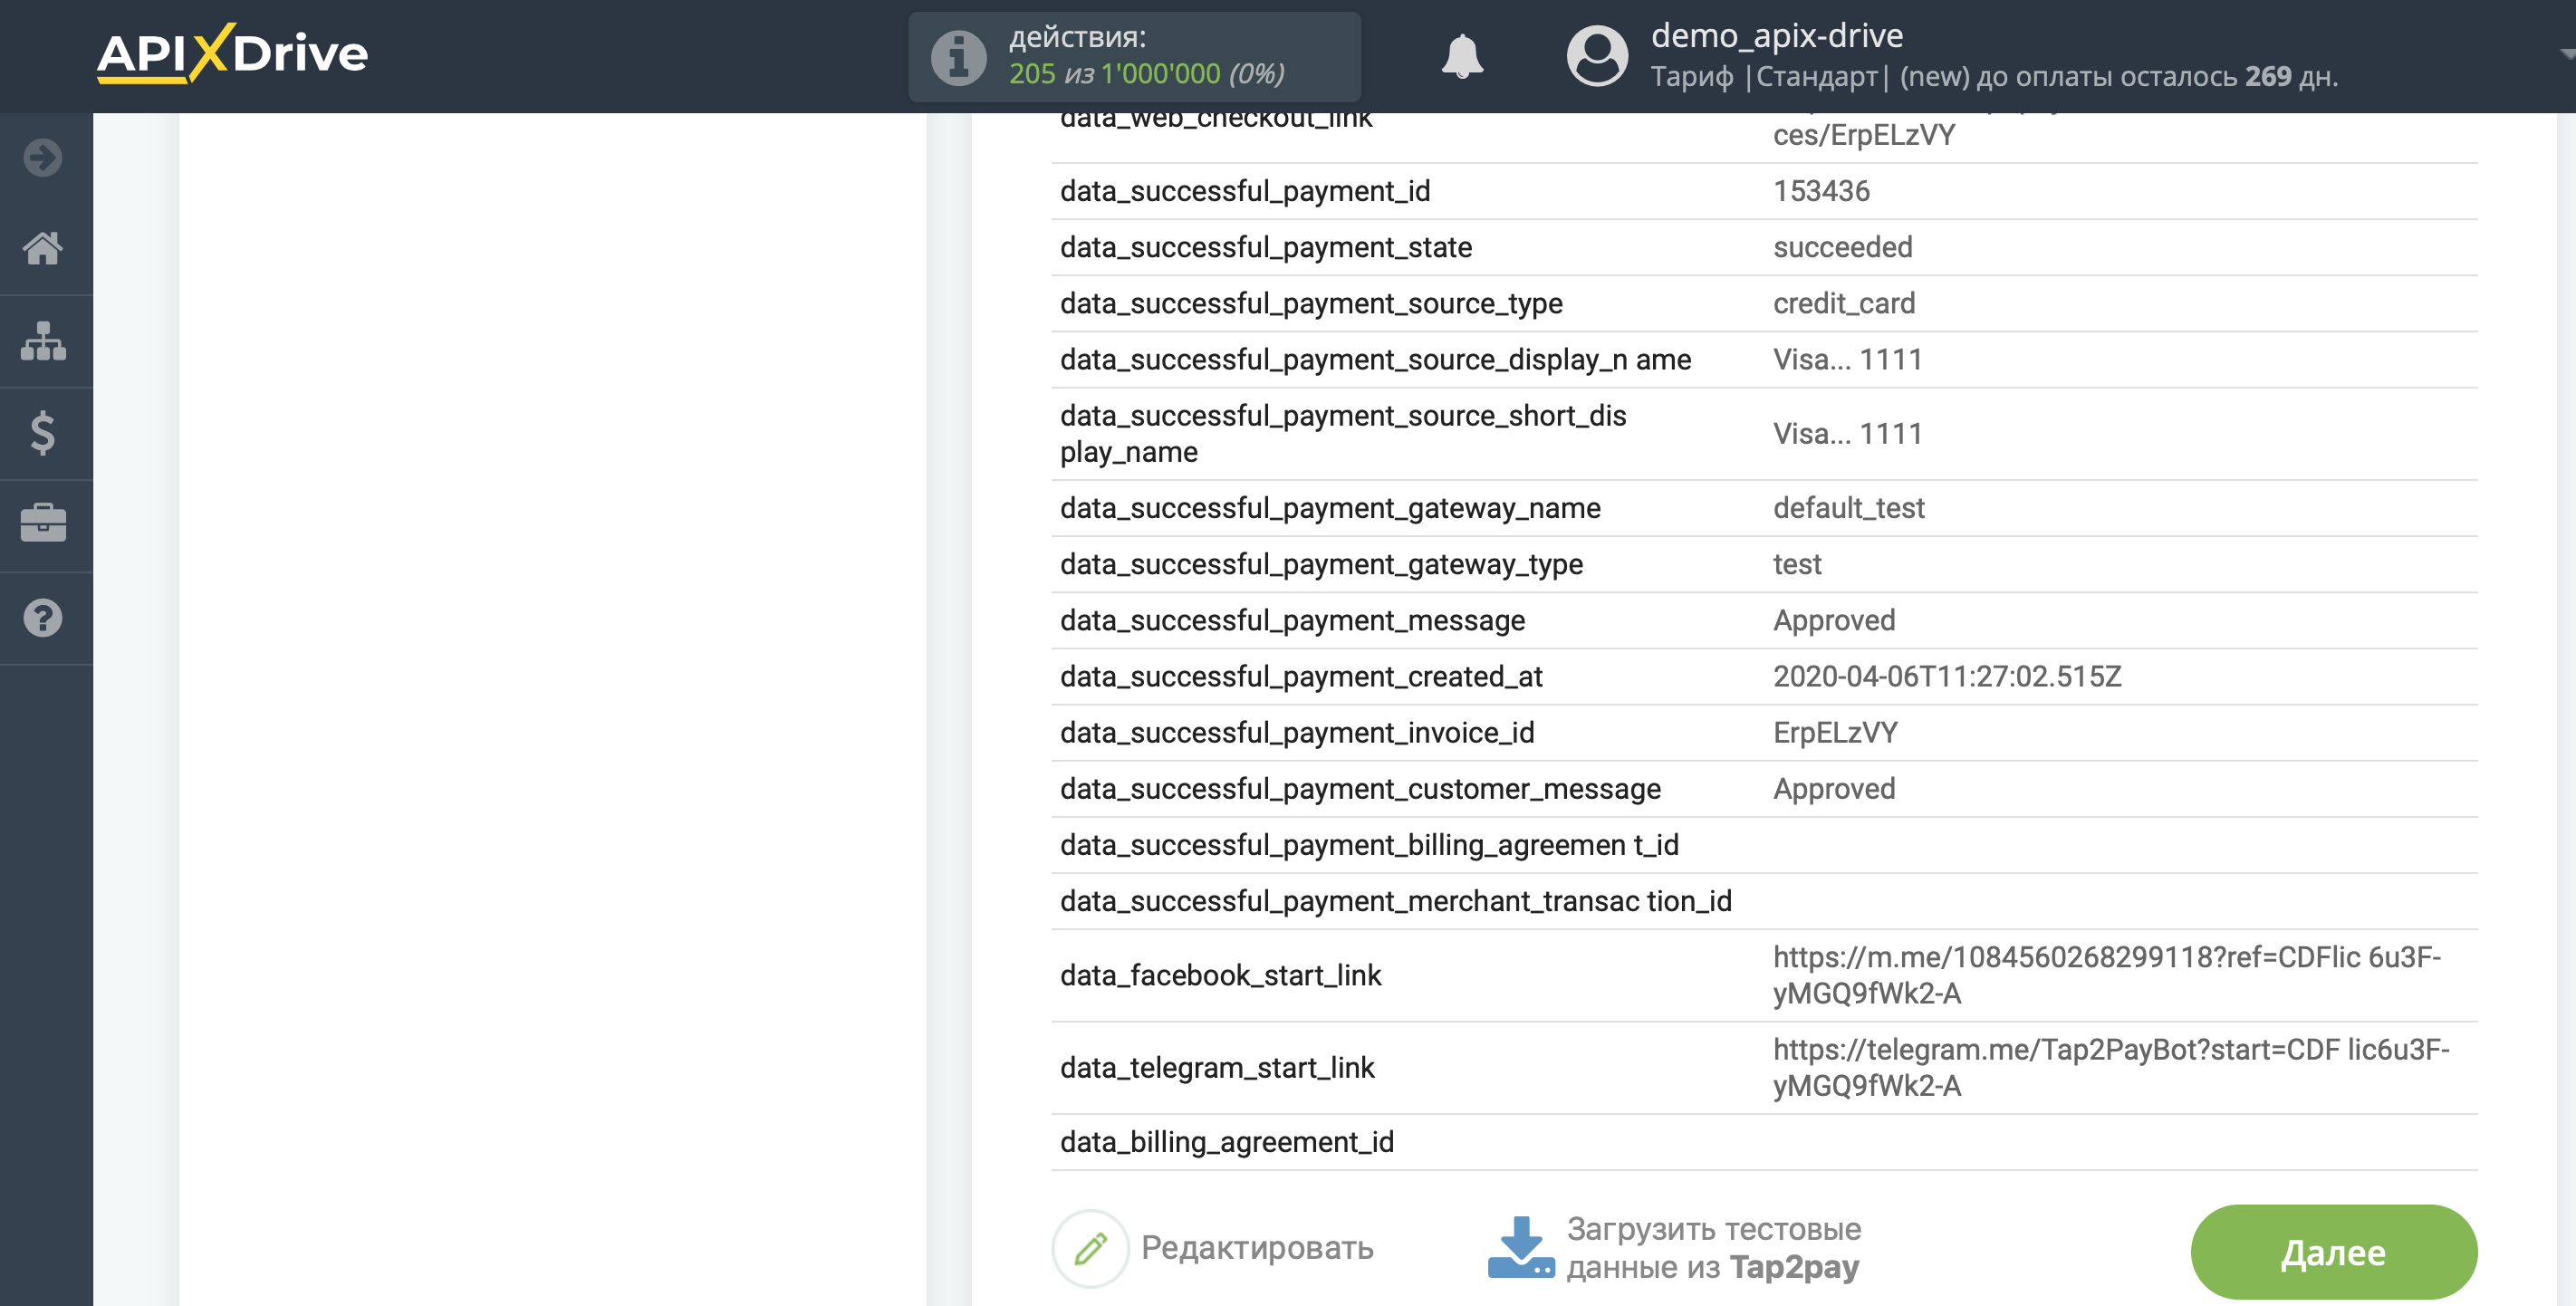Open demo_apix-drive account name
The width and height of the screenshot is (2576, 1306).
[x=1777, y=36]
